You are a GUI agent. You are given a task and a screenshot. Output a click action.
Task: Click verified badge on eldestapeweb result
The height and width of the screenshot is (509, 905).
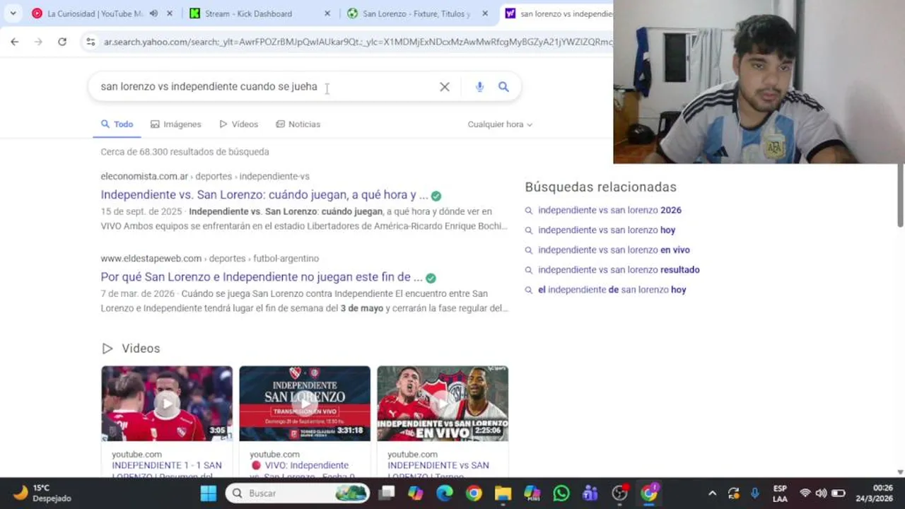[431, 278]
